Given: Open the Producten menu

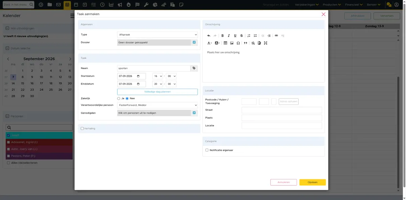Looking at the screenshot, I should [331, 5].
